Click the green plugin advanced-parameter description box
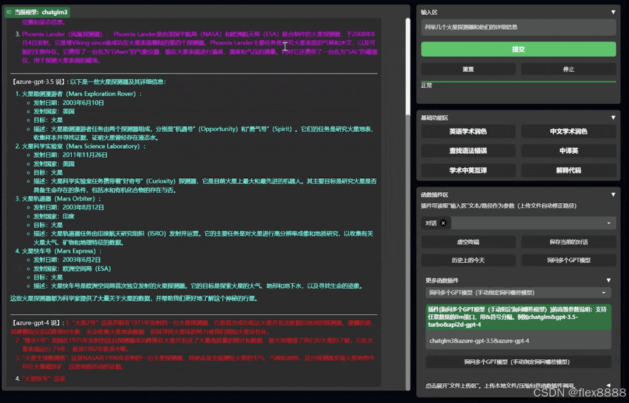This screenshot has width=629, height=403. [x=518, y=317]
